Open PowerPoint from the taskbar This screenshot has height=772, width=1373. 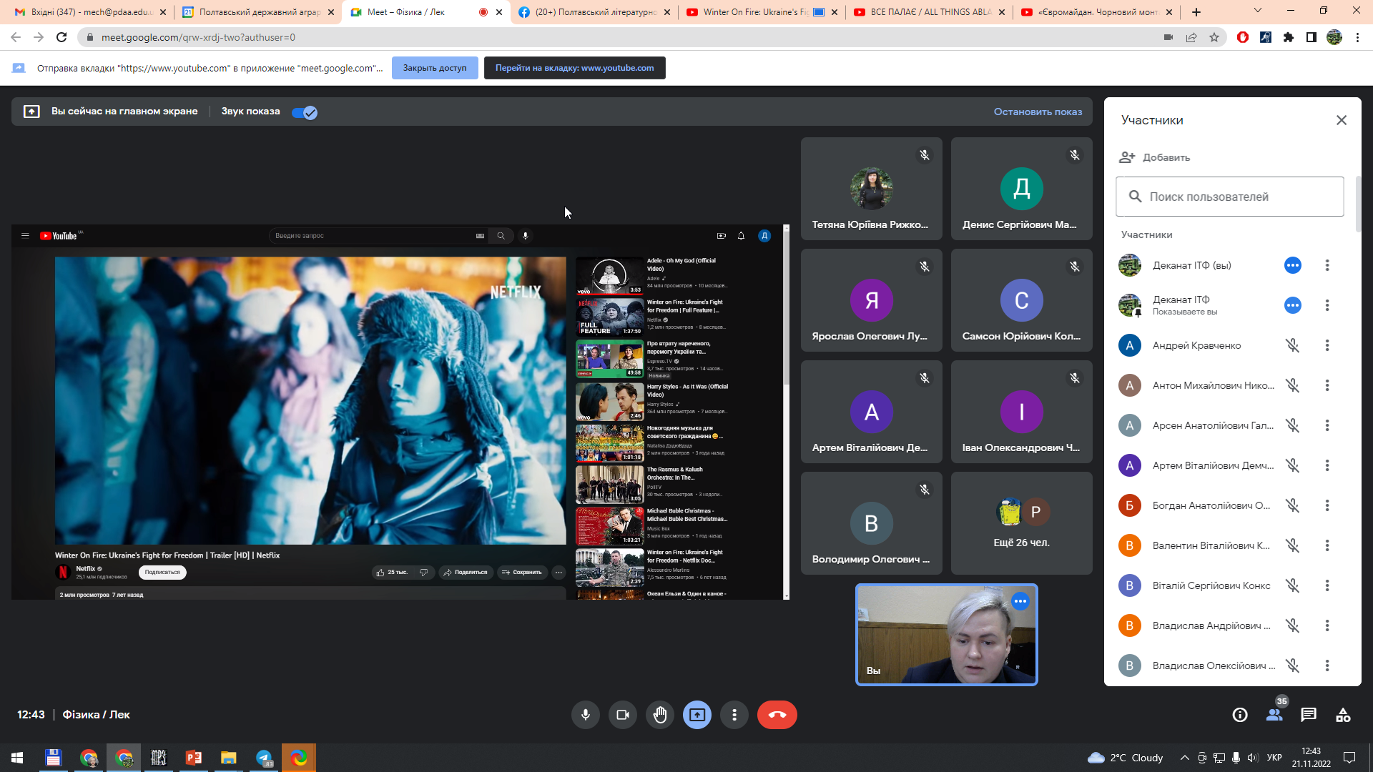[x=194, y=758]
